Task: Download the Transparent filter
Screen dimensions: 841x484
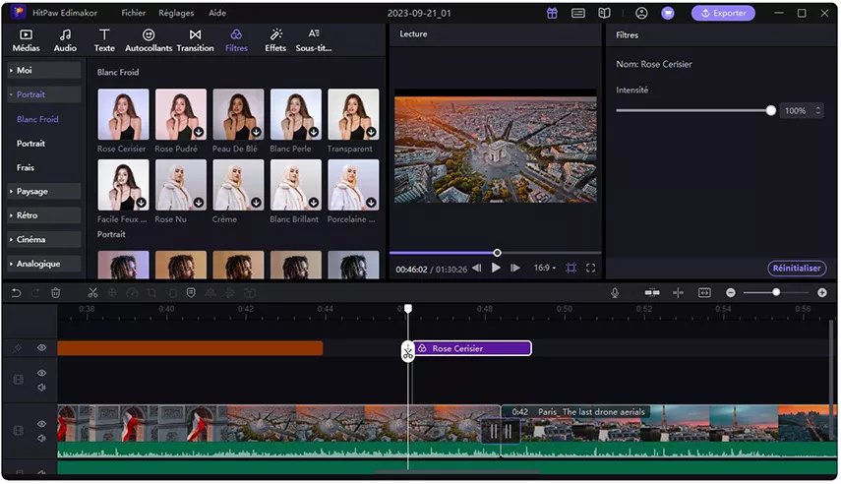Action: 371,132
